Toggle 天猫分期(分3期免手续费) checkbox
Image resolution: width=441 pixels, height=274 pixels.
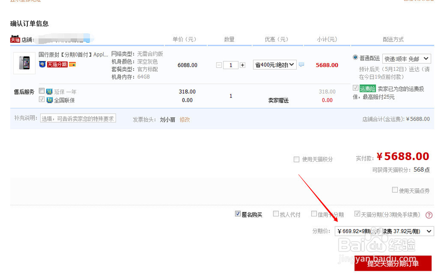tap(357, 214)
